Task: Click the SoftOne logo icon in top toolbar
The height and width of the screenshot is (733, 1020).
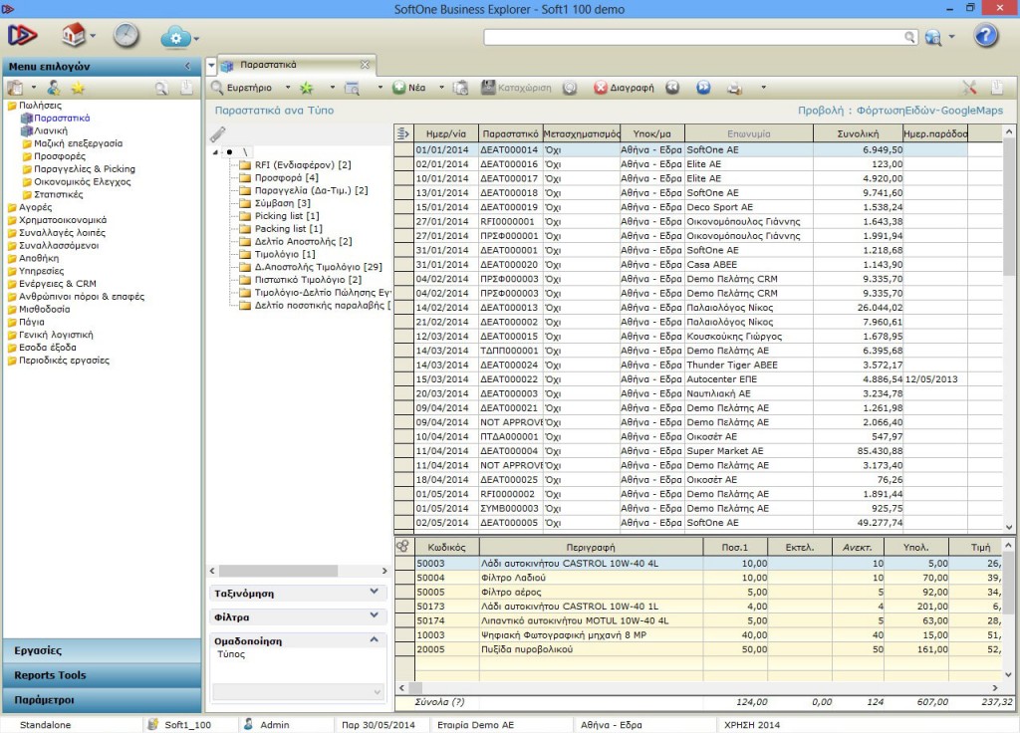Action: point(22,35)
